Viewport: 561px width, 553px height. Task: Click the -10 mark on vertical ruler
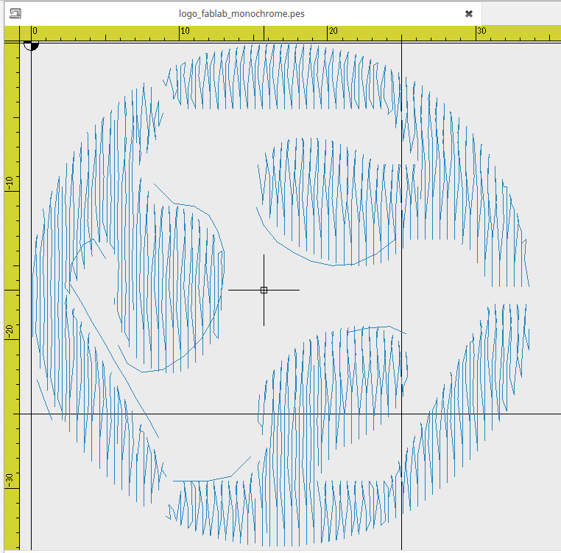point(10,184)
